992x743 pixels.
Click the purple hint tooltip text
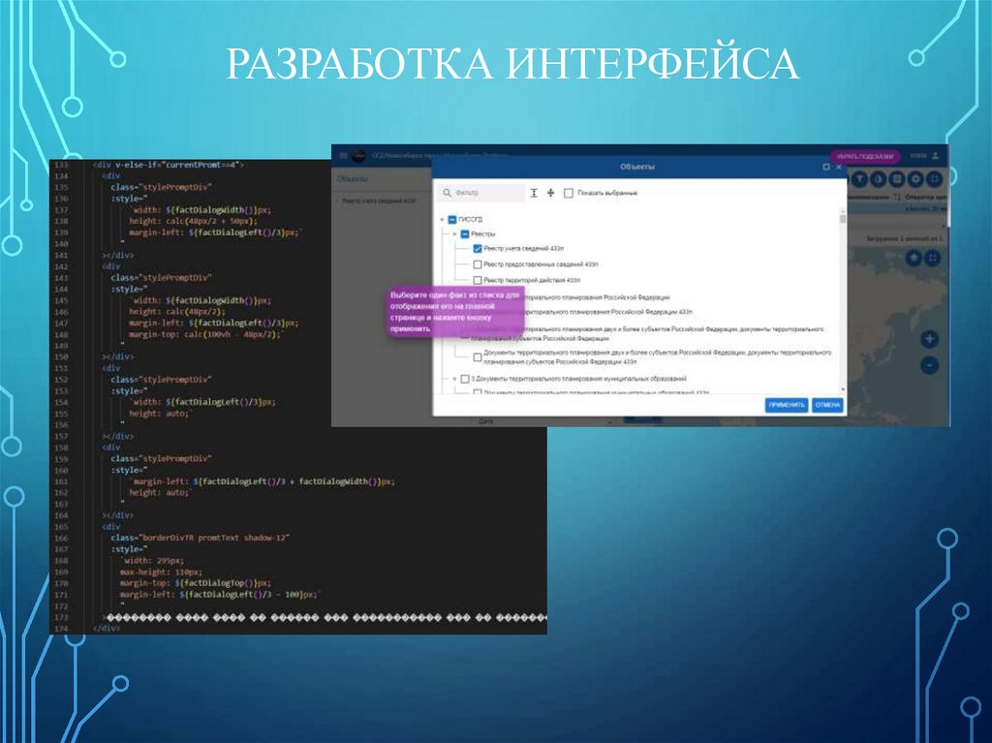[x=455, y=312]
